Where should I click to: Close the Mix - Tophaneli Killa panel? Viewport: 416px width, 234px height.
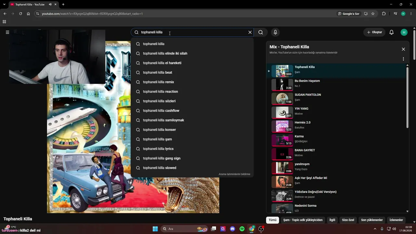[x=403, y=49]
